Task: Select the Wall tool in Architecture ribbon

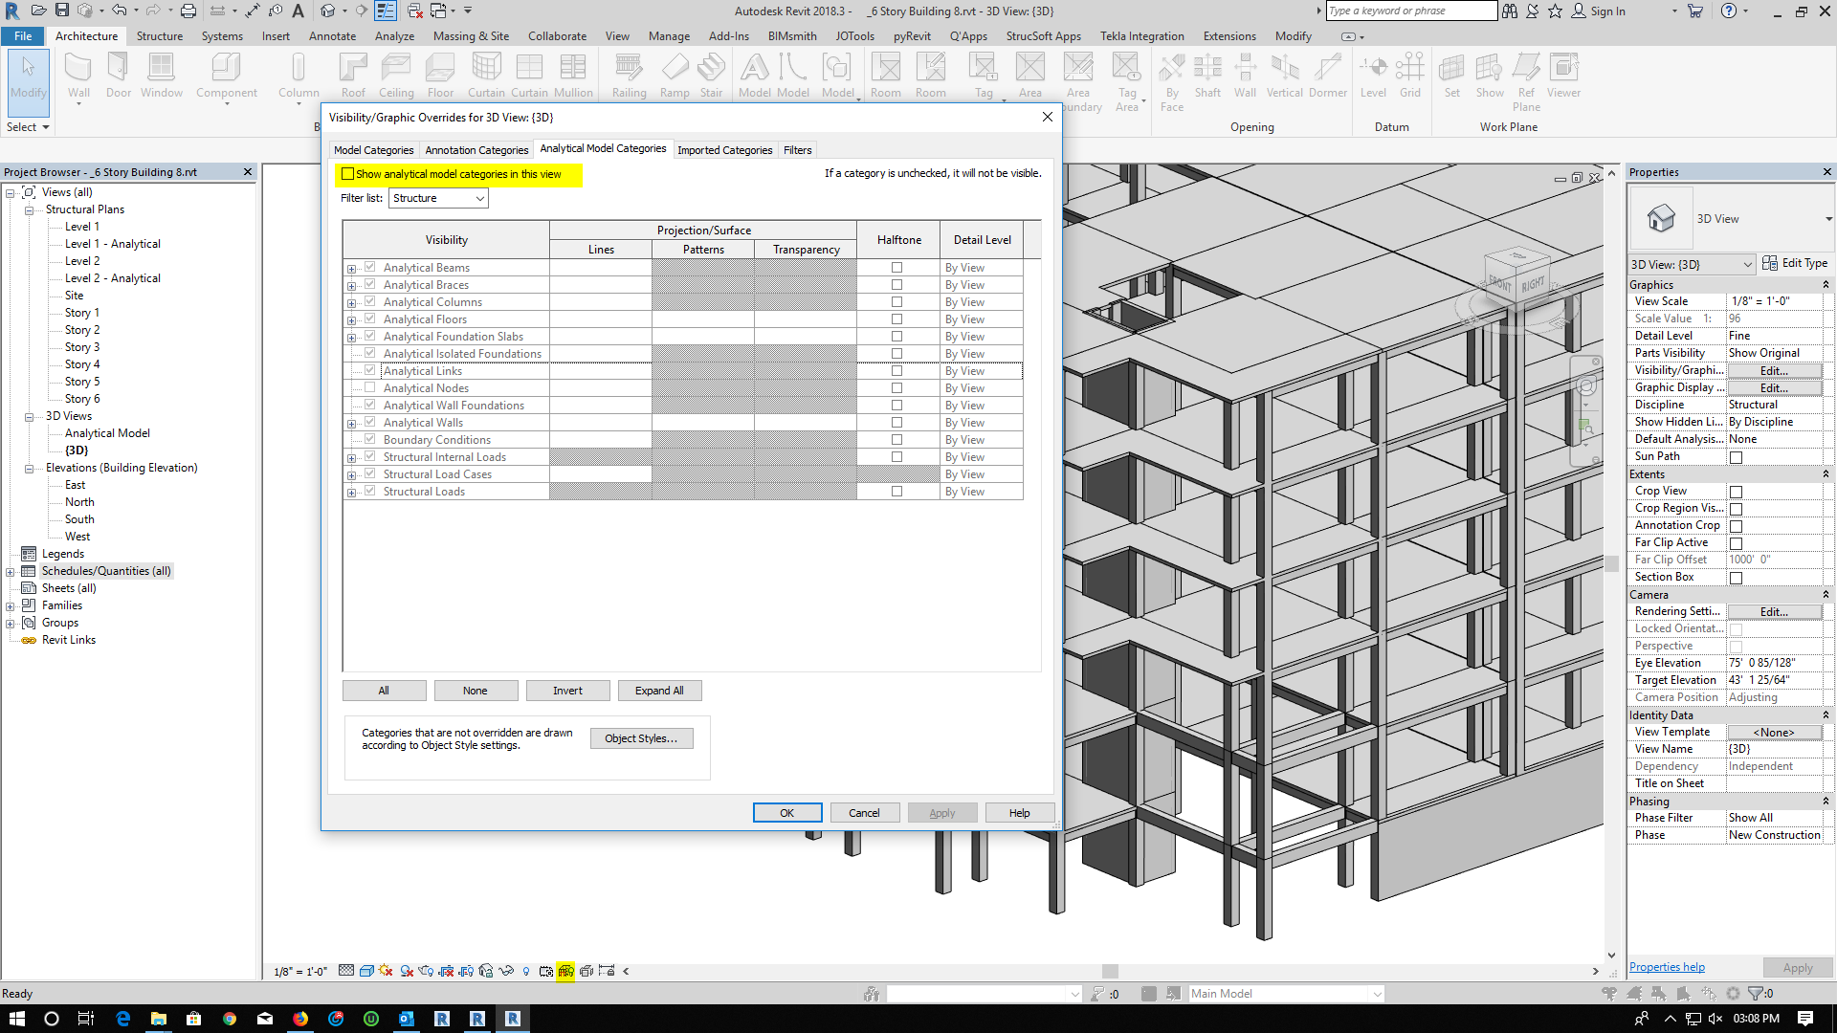Action: [78, 75]
